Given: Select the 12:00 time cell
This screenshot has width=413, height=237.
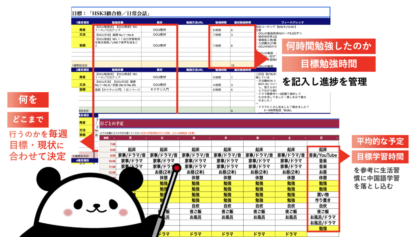Looking at the screenshot, I should [108, 172].
